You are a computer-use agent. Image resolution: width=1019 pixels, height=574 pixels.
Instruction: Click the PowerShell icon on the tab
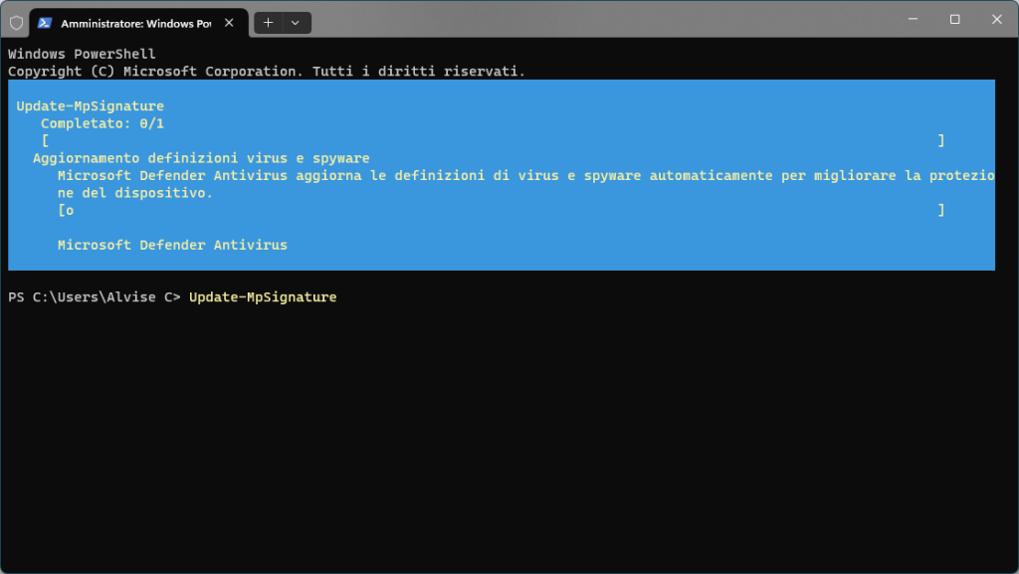pos(46,22)
